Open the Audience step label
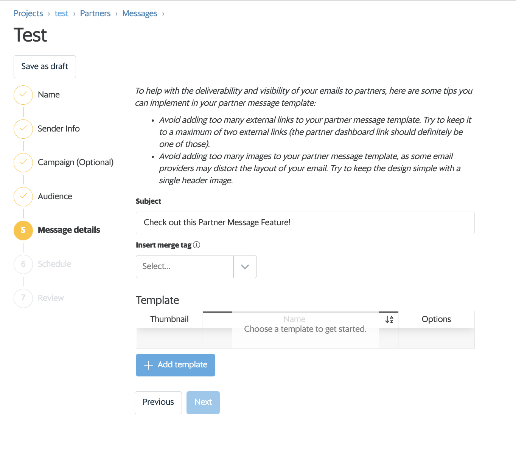The width and height of the screenshot is (516, 449). [55, 197]
